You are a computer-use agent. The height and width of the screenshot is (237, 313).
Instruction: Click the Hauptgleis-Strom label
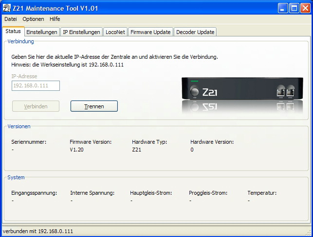pos(151,193)
